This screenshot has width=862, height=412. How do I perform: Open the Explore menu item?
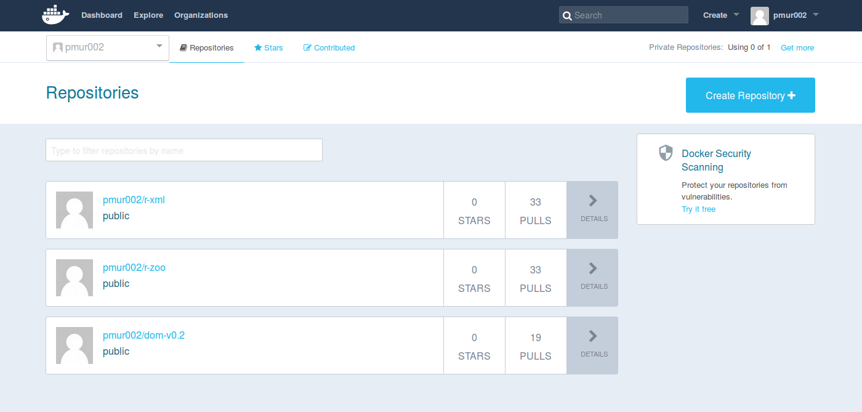click(x=148, y=15)
